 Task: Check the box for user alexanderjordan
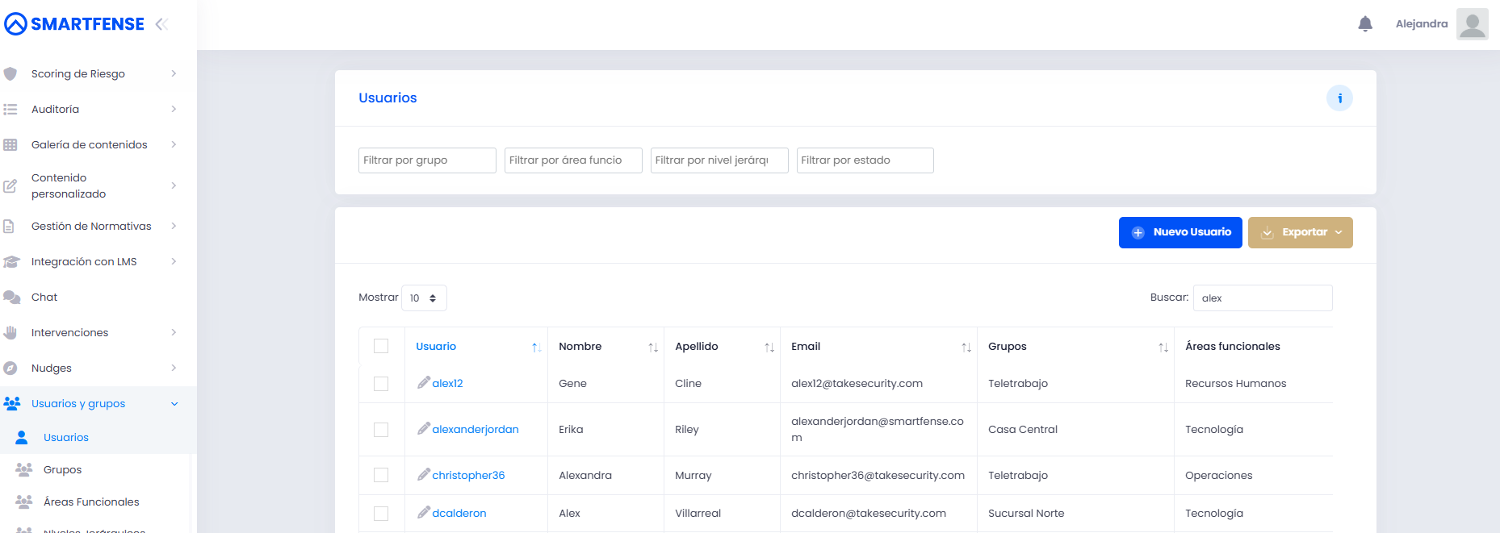[381, 430]
